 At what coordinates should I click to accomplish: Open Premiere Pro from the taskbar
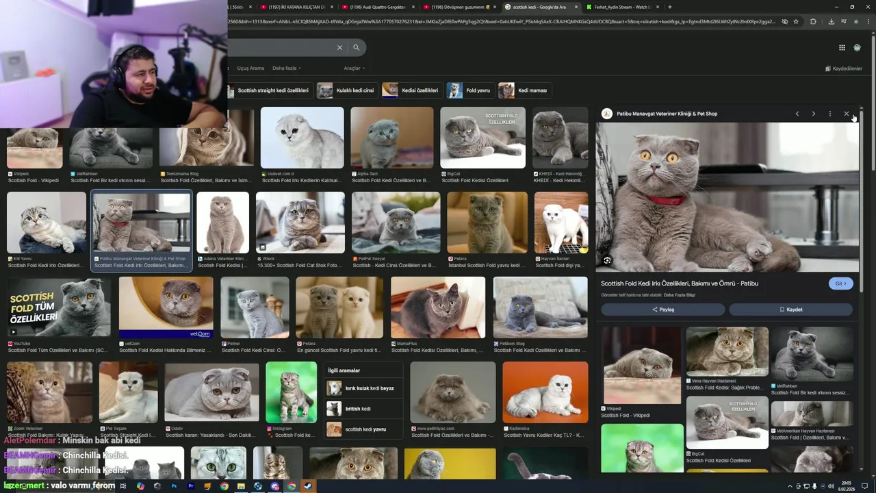(191, 486)
